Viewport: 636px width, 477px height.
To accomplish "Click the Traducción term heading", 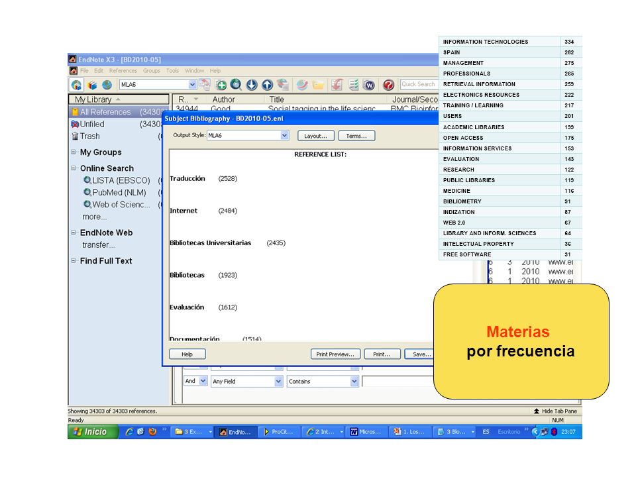I will click(187, 178).
